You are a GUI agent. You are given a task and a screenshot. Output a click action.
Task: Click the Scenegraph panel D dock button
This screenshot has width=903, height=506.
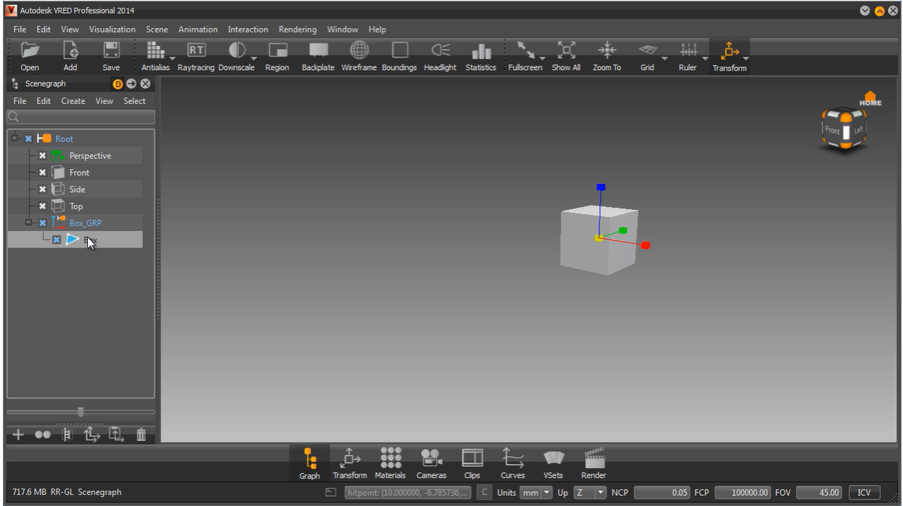coord(118,84)
